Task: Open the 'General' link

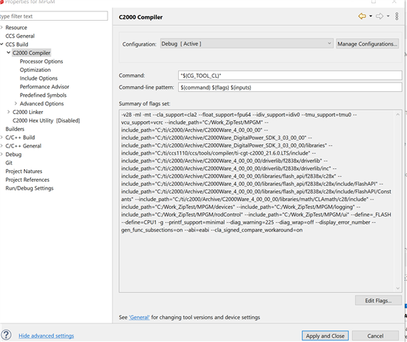Action: point(139,317)
